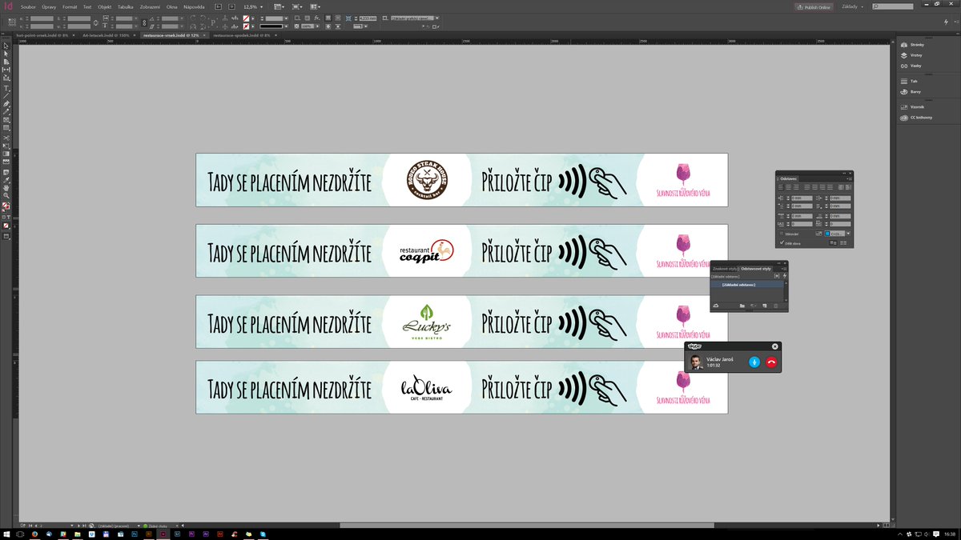Open Arrange Documents dropdown in application bar

315,6
